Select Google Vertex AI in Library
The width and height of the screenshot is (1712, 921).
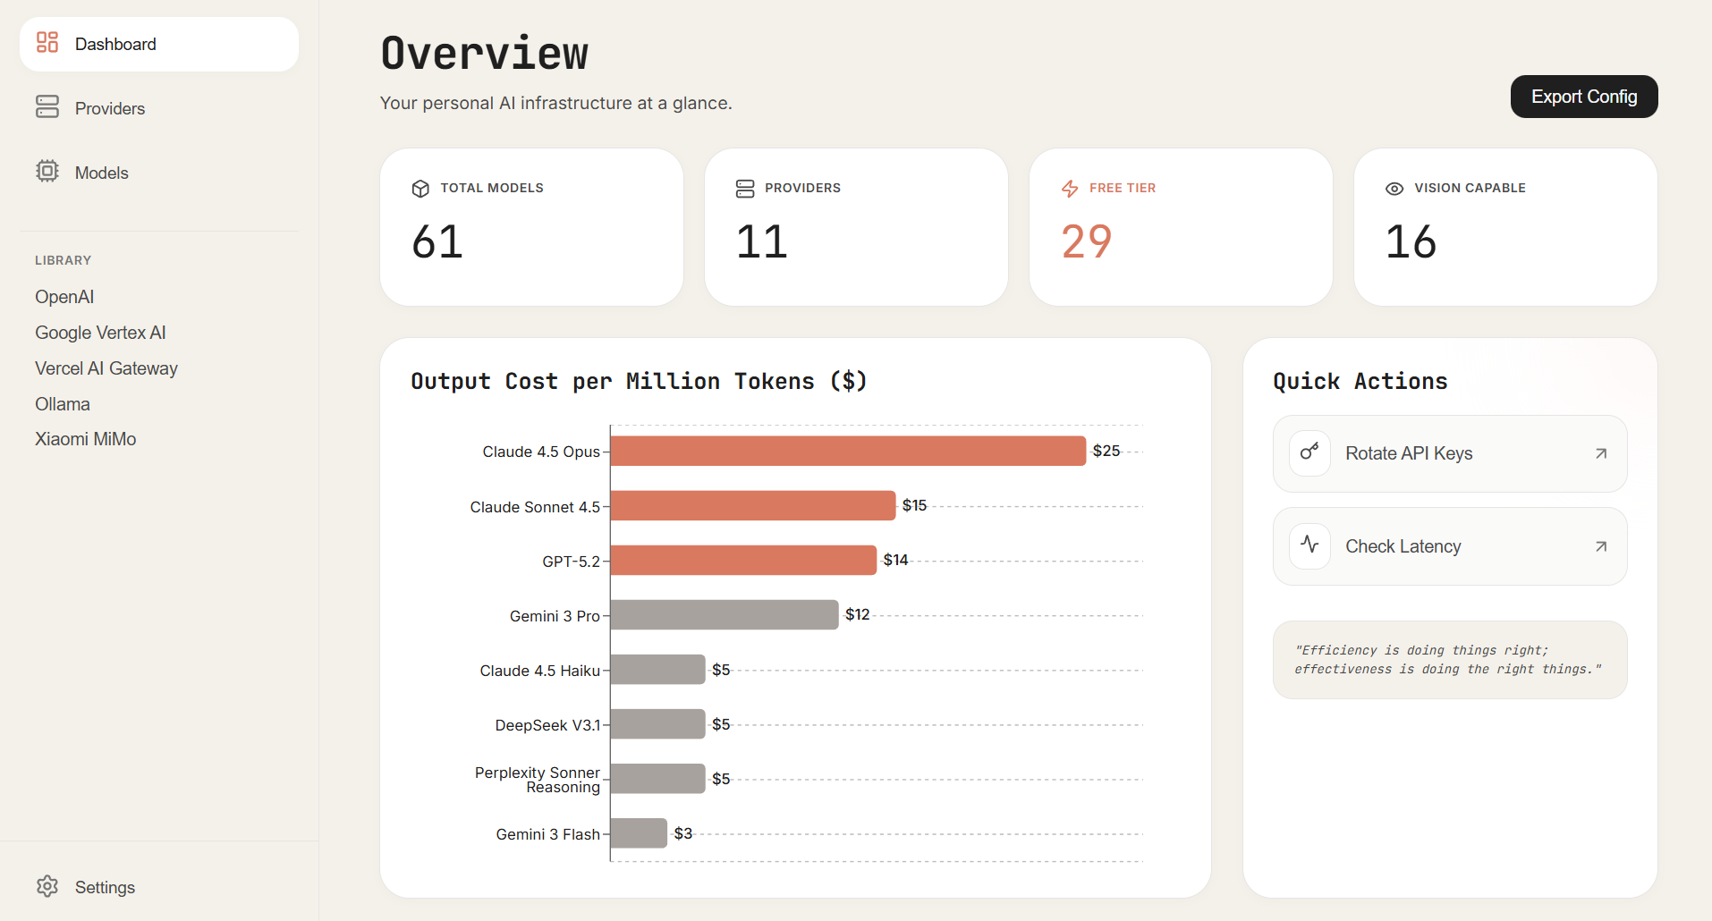[100, 333]
